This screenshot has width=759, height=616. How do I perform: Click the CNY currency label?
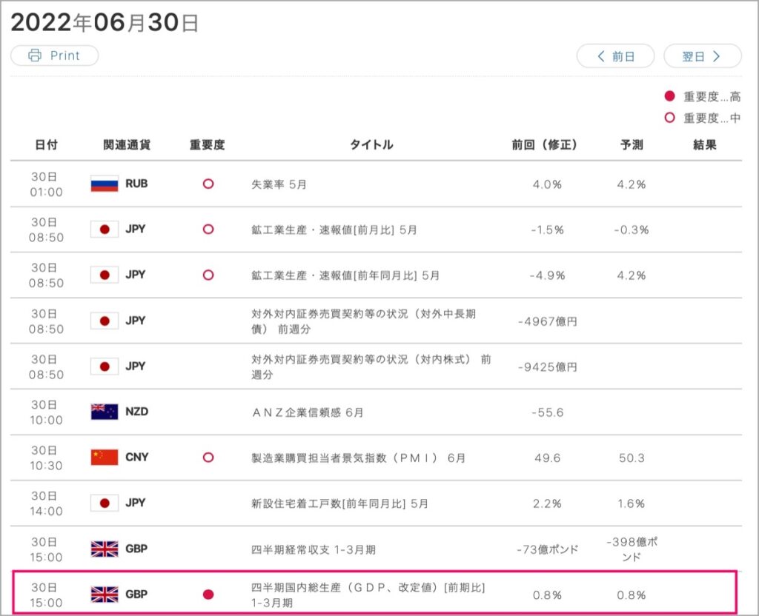pyautogui.click(x=137, y=457)
